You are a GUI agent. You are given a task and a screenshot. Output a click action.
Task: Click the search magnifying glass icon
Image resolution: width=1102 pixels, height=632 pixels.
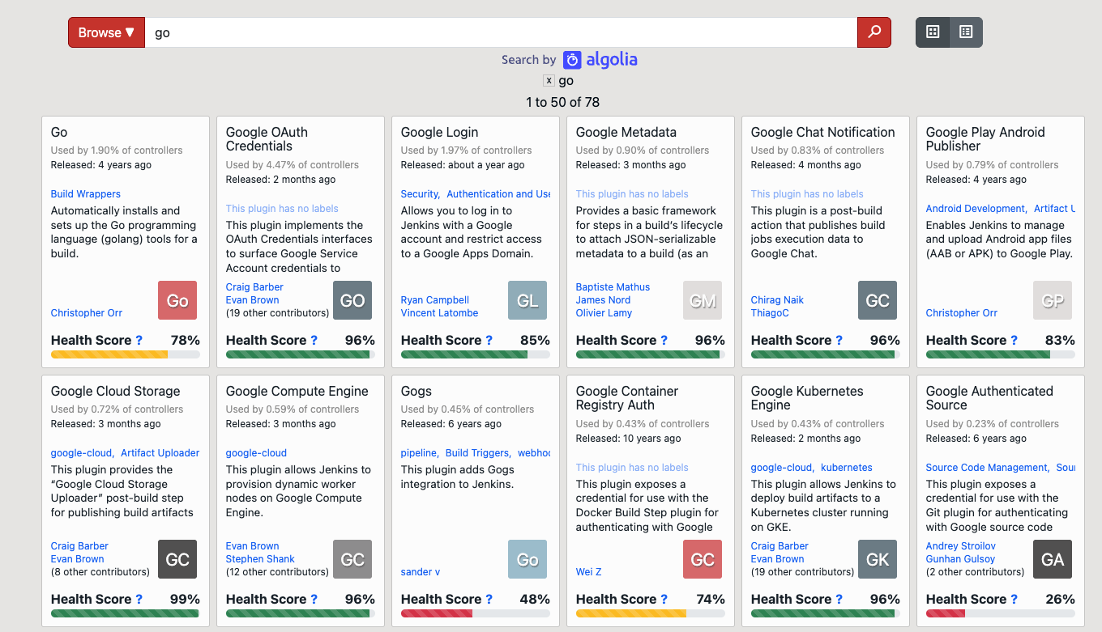pos(873,32)
